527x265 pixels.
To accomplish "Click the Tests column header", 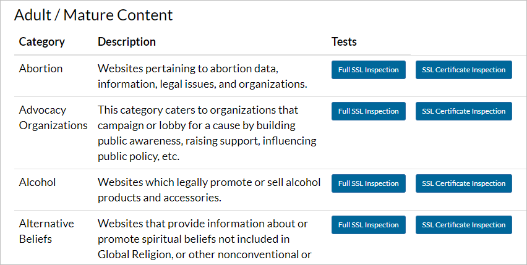I will click(x=344, y=42).
